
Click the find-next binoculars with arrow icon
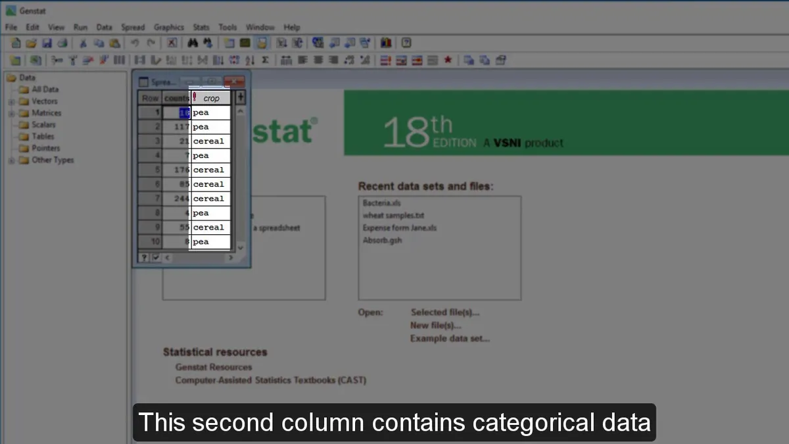pyautogui.click(x=208, y=43)
